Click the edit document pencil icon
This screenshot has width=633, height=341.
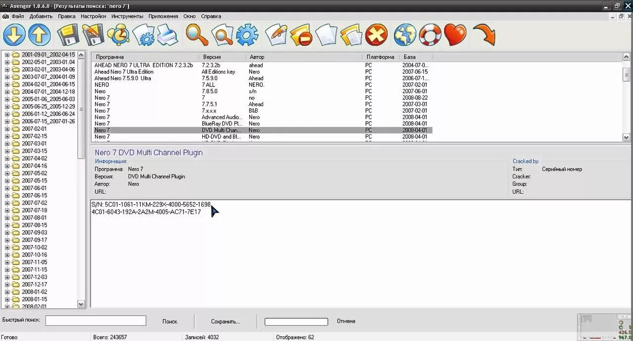(276, 35)
